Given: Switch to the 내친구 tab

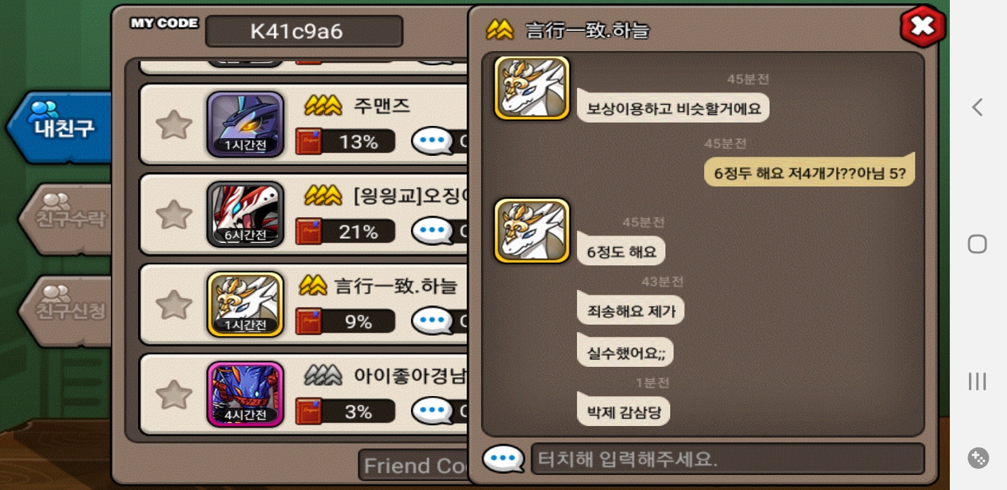Looking at the screenshot, I should 60,127.
